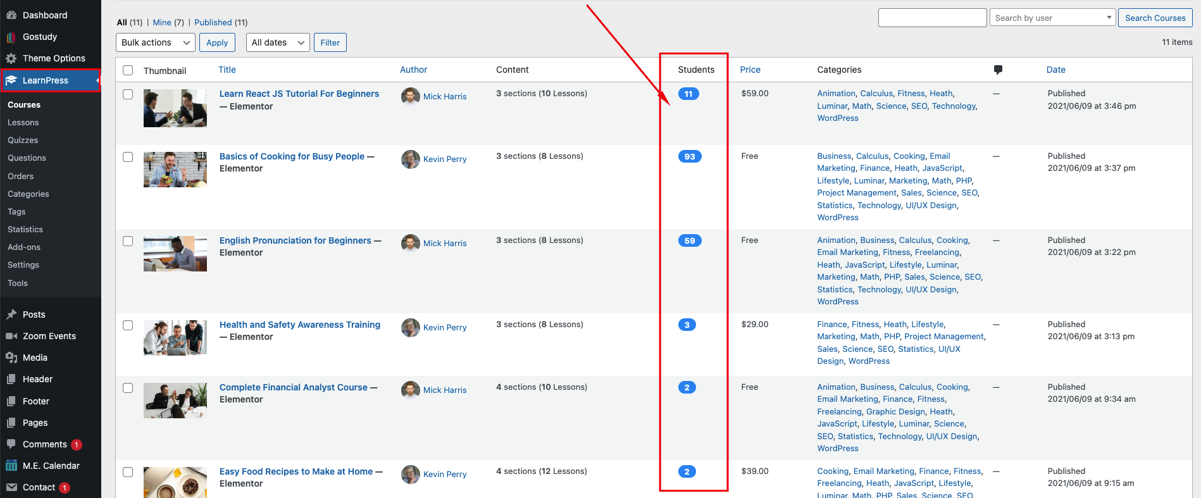Click Kevin Perry avatar on Easy Food Recipes row
This screenshot has height=498, width=1201.
[x=411, y=474]
